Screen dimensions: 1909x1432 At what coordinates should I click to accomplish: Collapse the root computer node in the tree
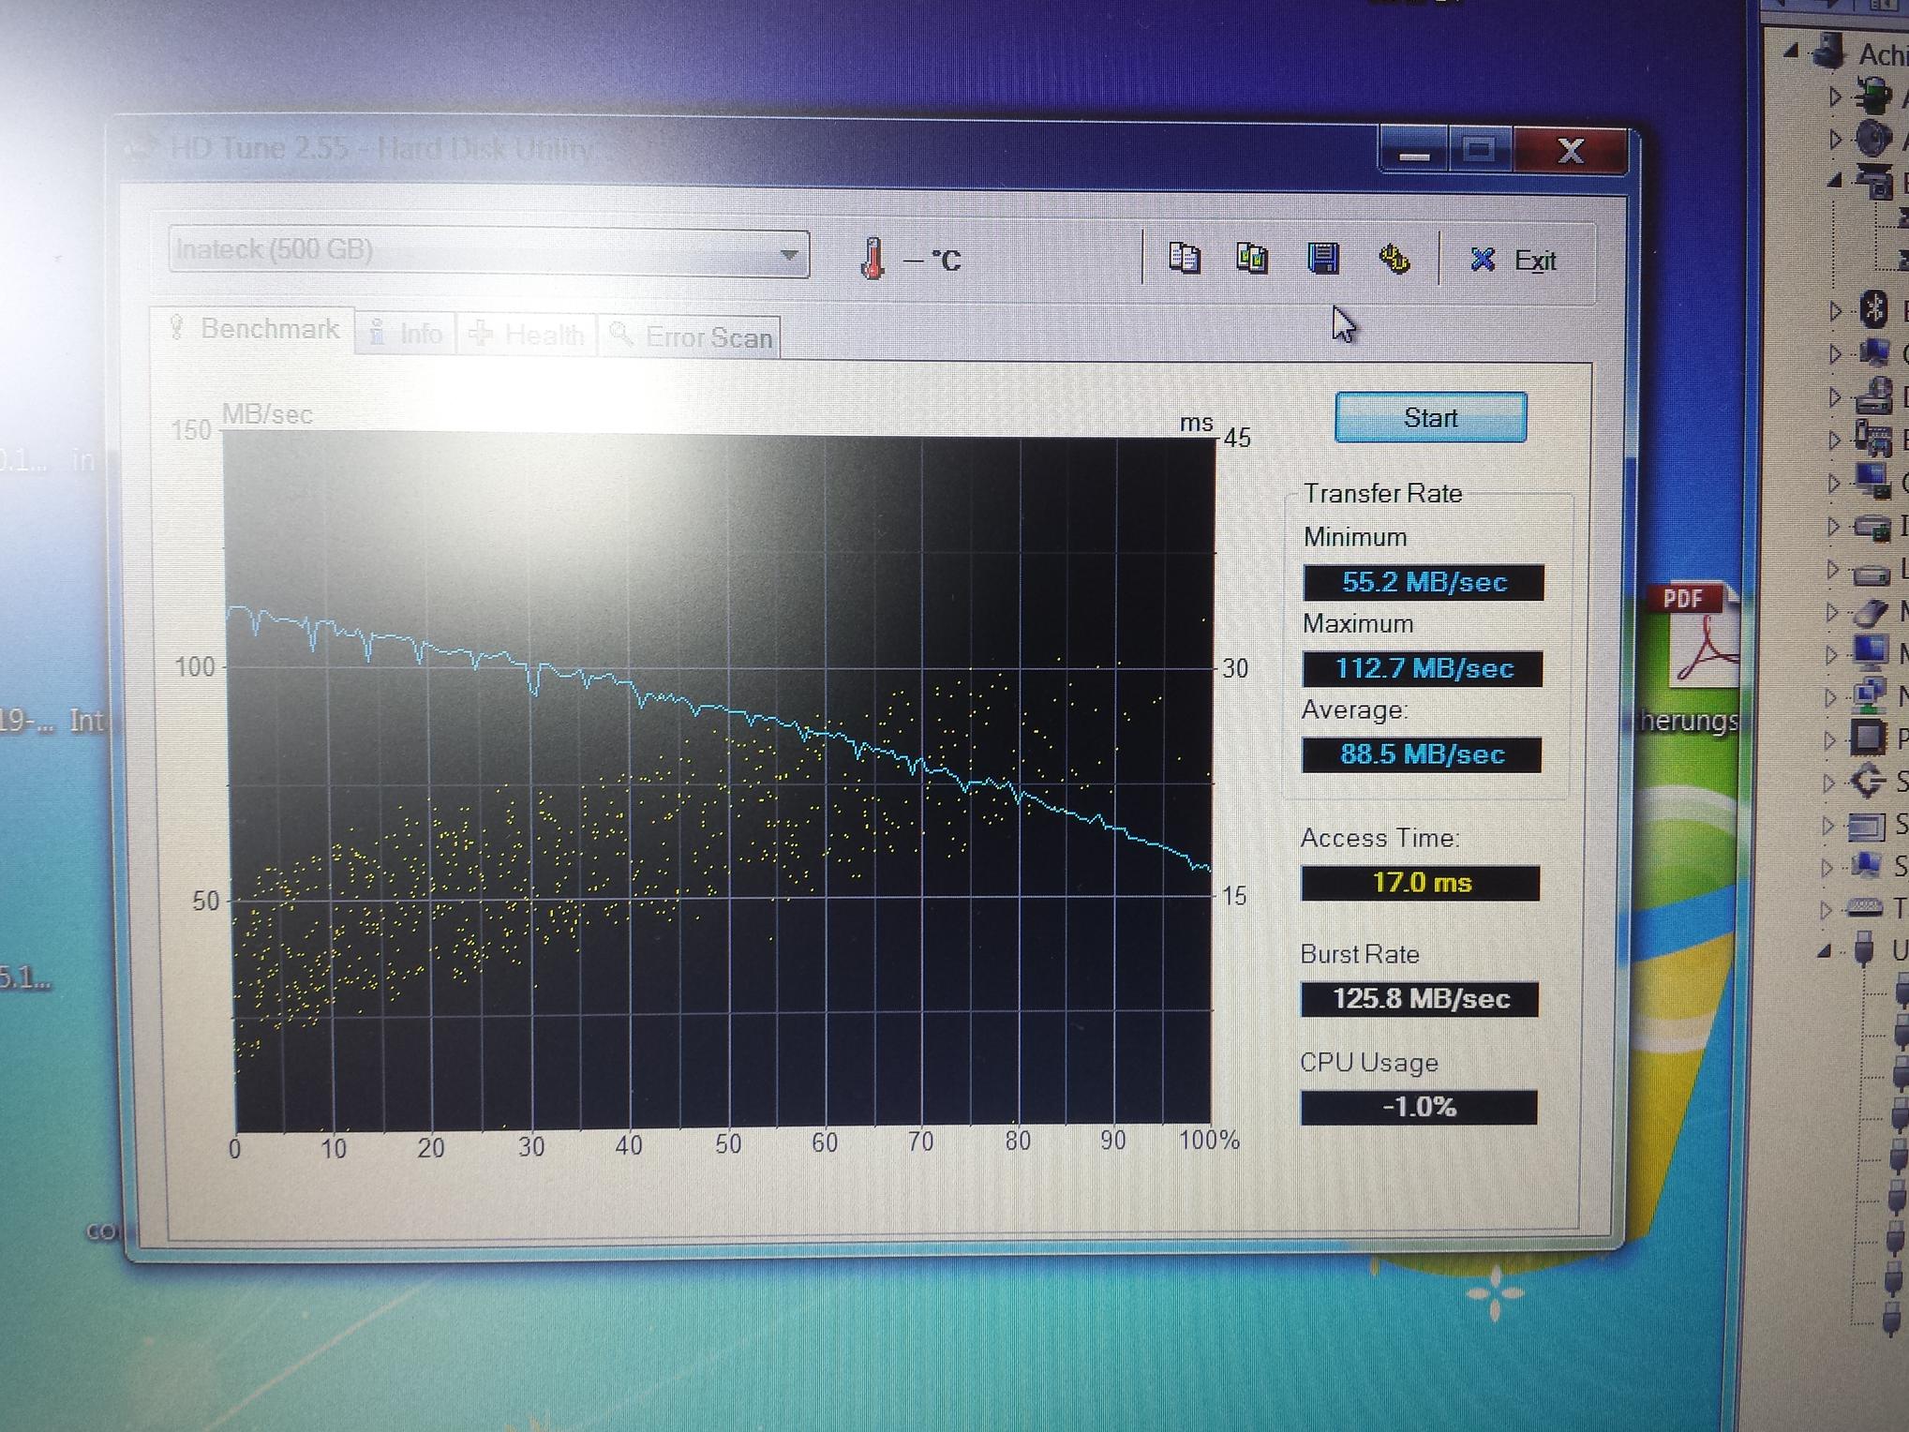click(1791, 52)
